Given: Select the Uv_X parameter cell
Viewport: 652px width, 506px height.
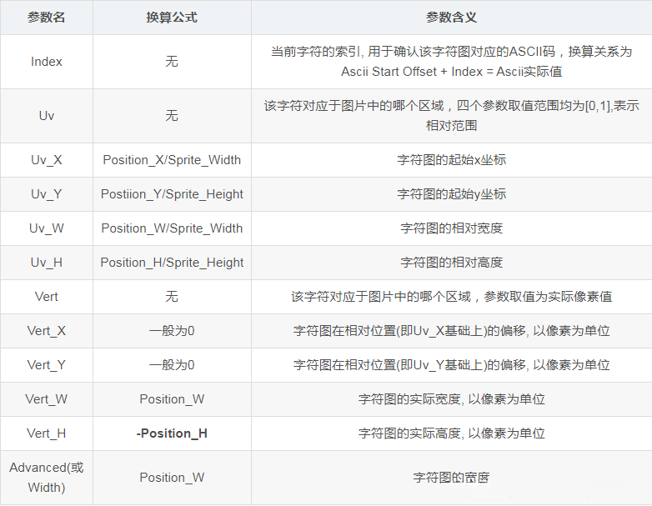Looking at the screenshot, I should coord(46,160).
